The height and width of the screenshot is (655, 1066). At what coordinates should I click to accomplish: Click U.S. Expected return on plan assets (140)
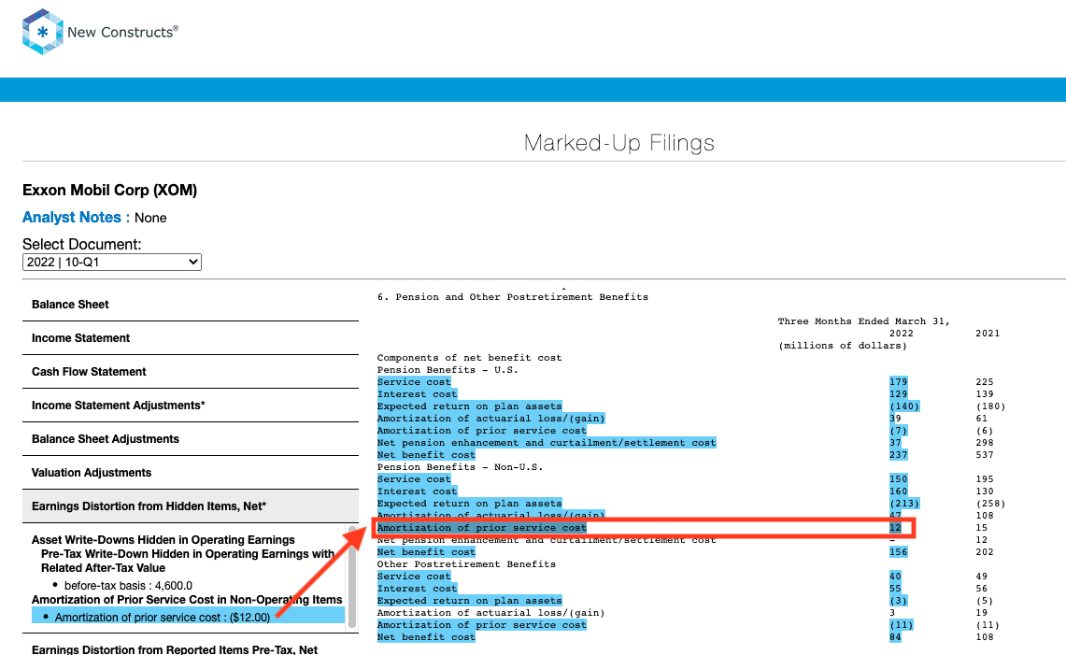click(x=904, y=406)
